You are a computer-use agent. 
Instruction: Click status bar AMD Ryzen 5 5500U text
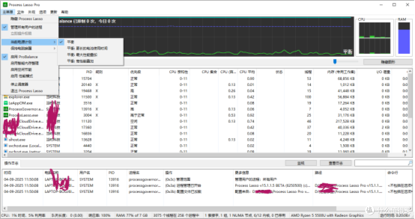click(x=327, y=215)
